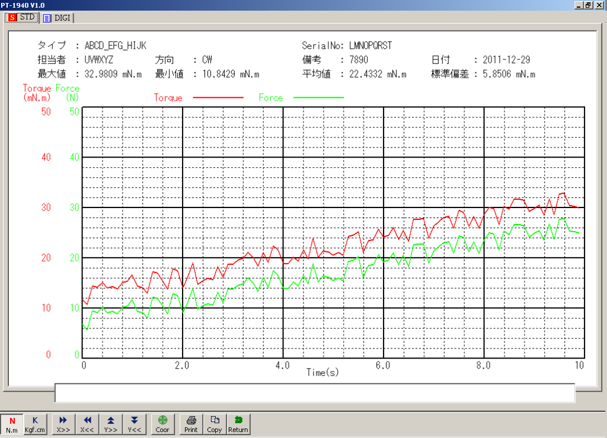The image size is (607, 438).
Task: Click the PT-1940 V1.0 title bar
Action: [237, 4]
